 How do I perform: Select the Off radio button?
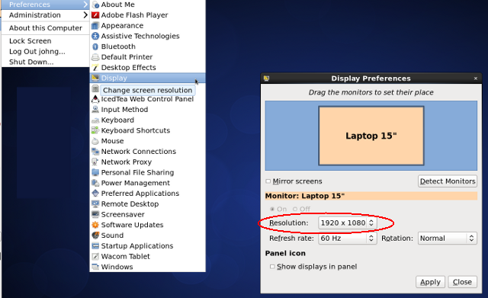(x=295, y=209)
